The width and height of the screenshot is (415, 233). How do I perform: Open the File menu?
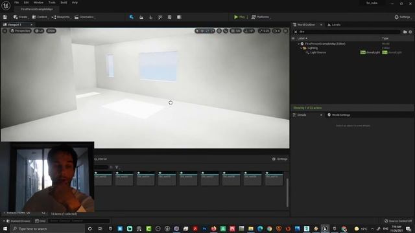[16, 3]
